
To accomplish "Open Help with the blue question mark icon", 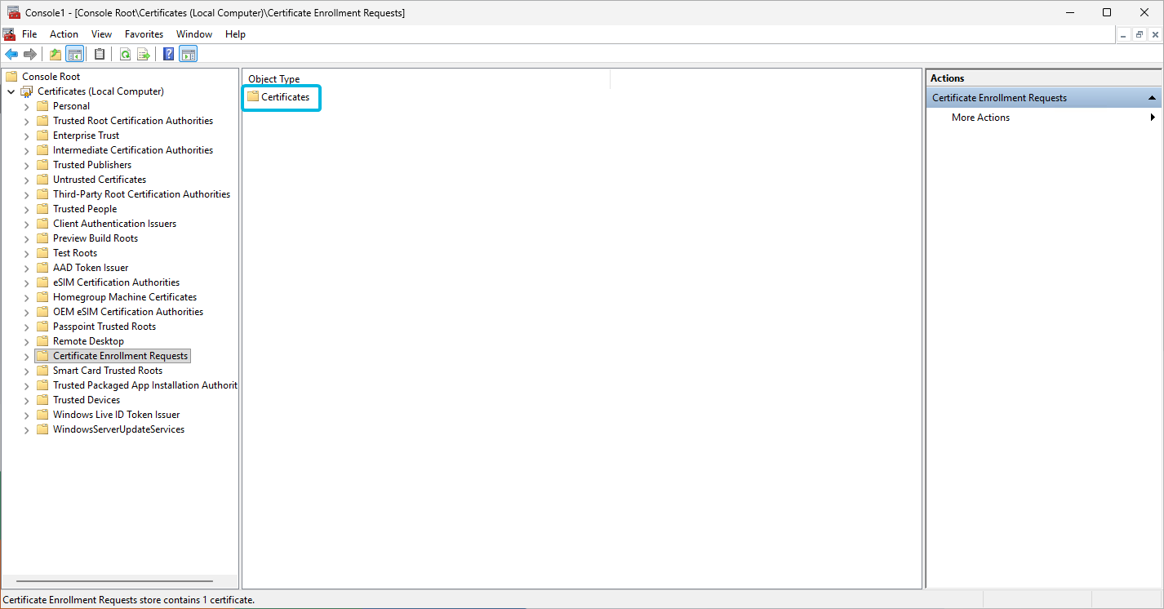I will pos(169,55).
